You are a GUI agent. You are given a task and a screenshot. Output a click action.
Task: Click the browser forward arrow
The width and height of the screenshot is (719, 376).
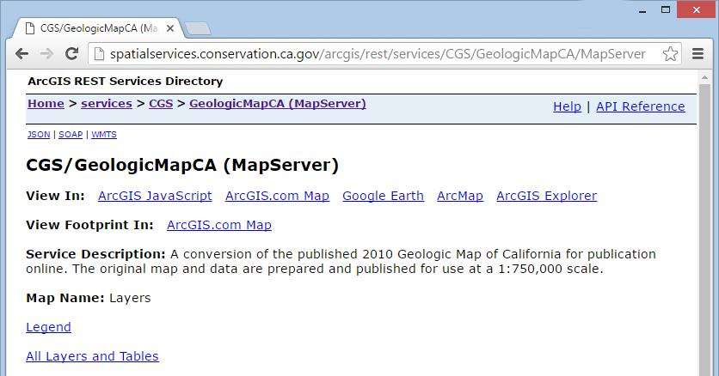[46, 54]
